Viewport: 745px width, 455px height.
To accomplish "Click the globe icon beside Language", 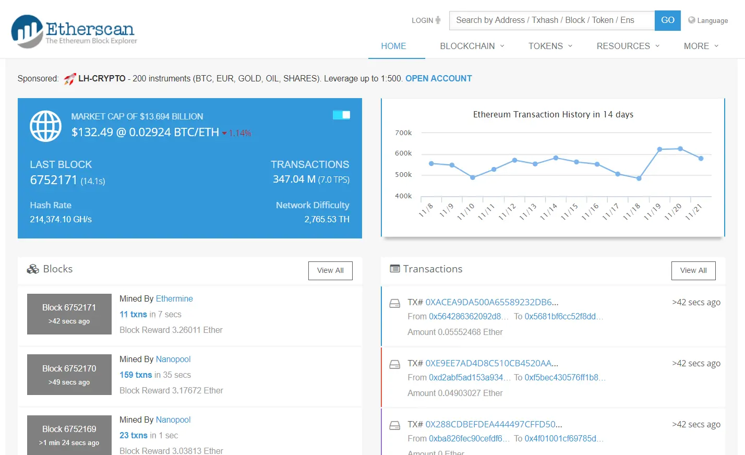I will (x=692, y=20).
